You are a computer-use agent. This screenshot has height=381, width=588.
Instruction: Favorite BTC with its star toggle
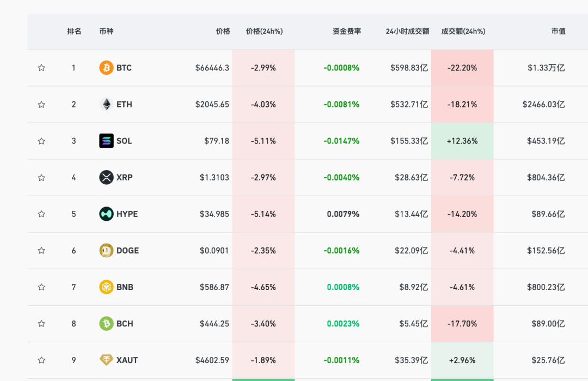[41, 68]
